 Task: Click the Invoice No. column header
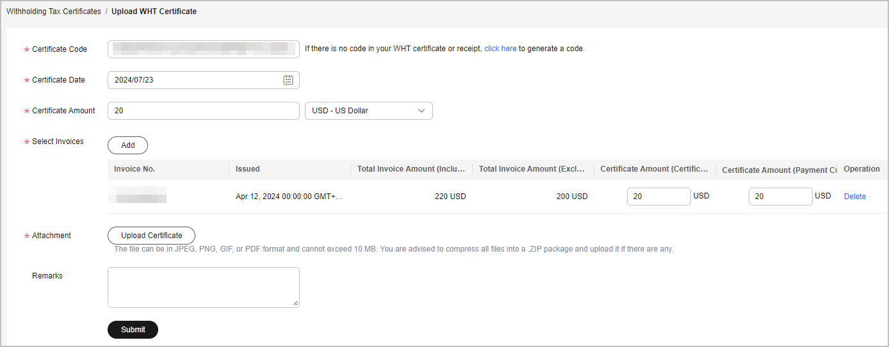(135, 169)
